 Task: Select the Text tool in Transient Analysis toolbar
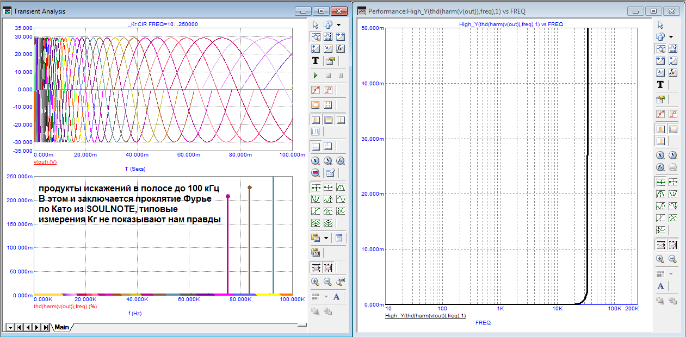pyautogui.click(x=316, y=61)
